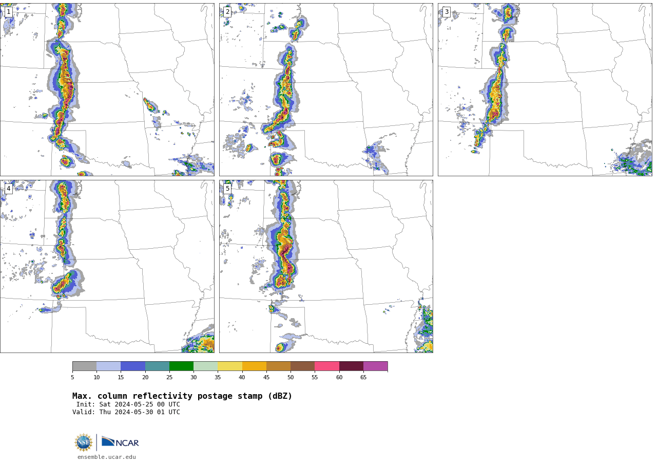Click the maroon 60-65 dBZ swatch
This screenshot has height=463, width=657.
(351, 366)
